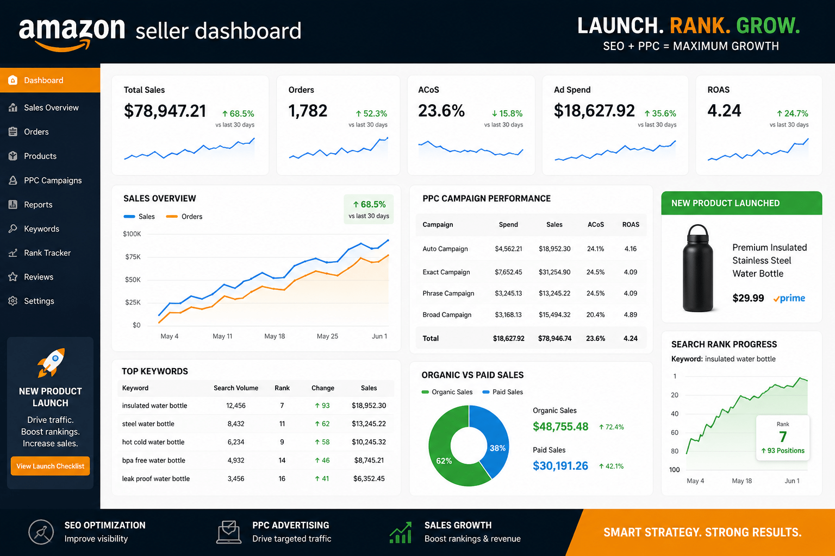Click the Total Sales sparkline chart
The image size is (835, 556).
[x=189, y=149]
